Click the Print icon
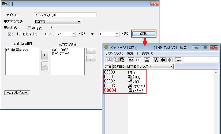This screenshot has height=134, width=221. 147,60
